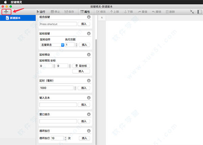Image resolution: width=203 pixels, height=145 pixels.
Task: Click the 保存 save toolbar icon
Action: point(69,12)
